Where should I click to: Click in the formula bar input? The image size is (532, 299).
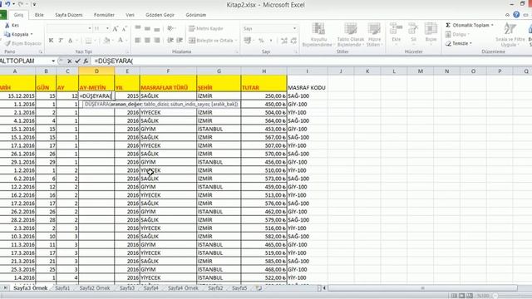click(x=310, y=61)
